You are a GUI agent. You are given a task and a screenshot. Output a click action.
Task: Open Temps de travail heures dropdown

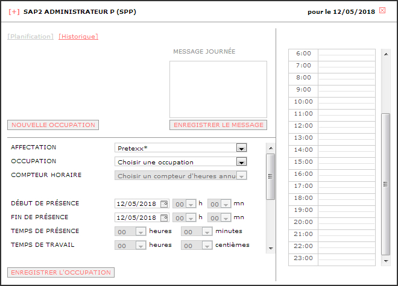[x=130, y=245]
